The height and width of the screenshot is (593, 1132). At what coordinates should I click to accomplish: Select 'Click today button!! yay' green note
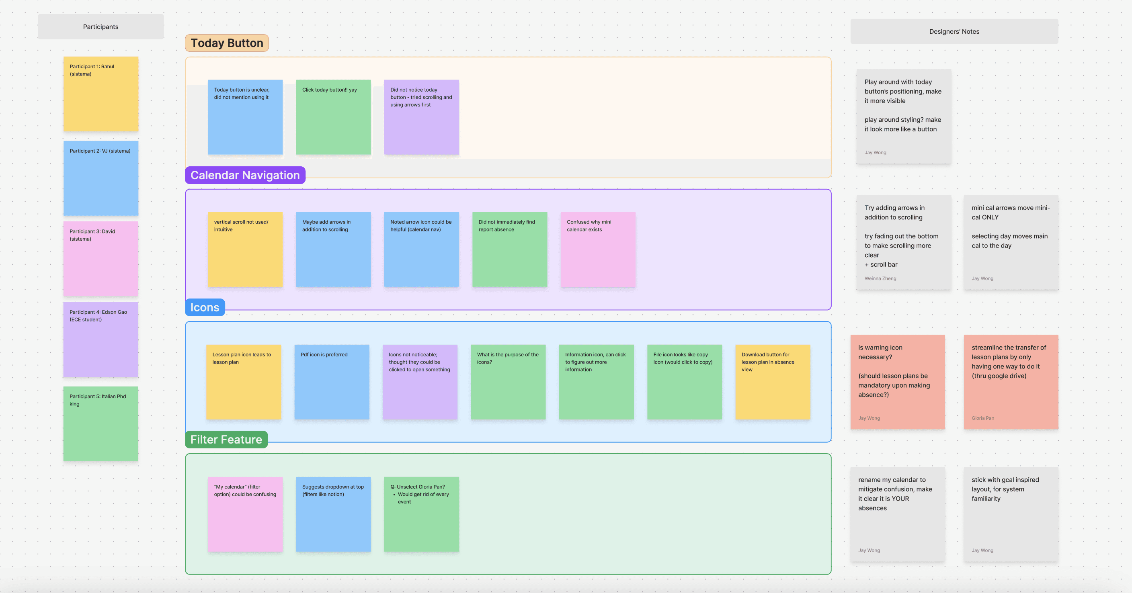click(333, 117)
